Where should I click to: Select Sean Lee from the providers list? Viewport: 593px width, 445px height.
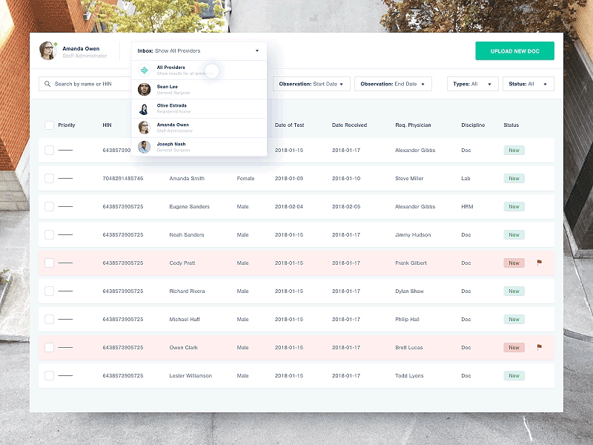coord(168,89)
